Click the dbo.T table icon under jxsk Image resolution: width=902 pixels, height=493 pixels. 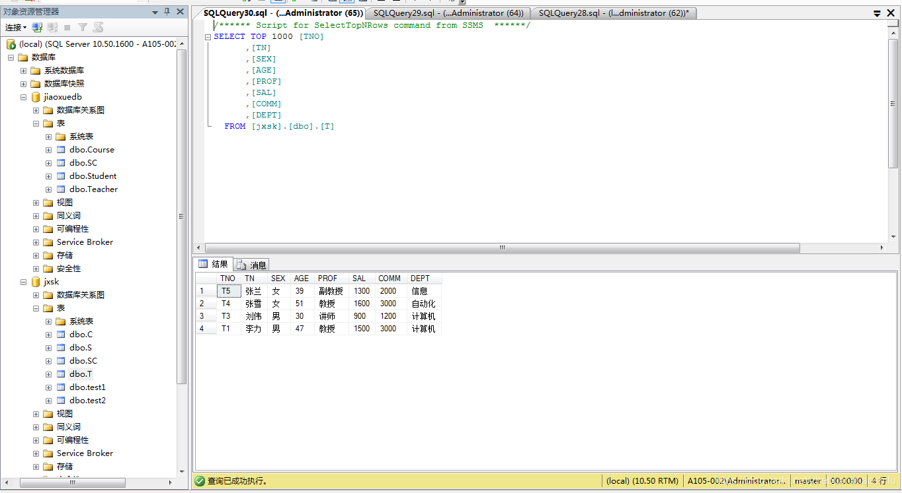click(61, 374)
